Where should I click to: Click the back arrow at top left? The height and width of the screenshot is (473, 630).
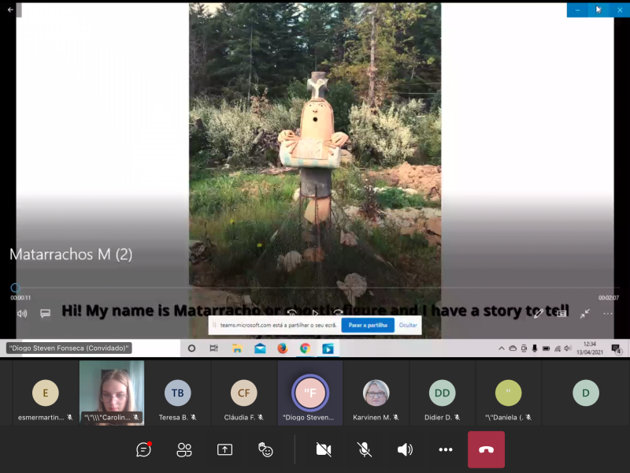coord(10,9)
